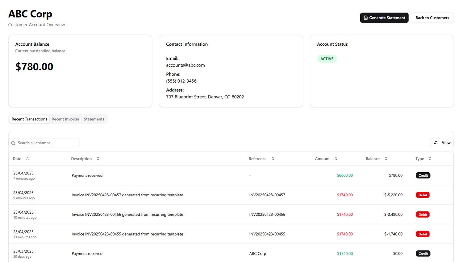Sort by Description column arrows

(98, 159)
